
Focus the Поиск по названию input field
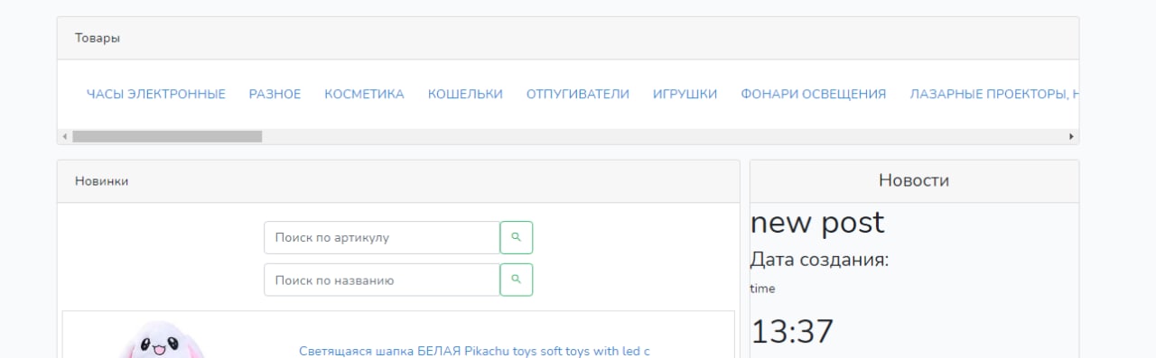pos(382,280)
